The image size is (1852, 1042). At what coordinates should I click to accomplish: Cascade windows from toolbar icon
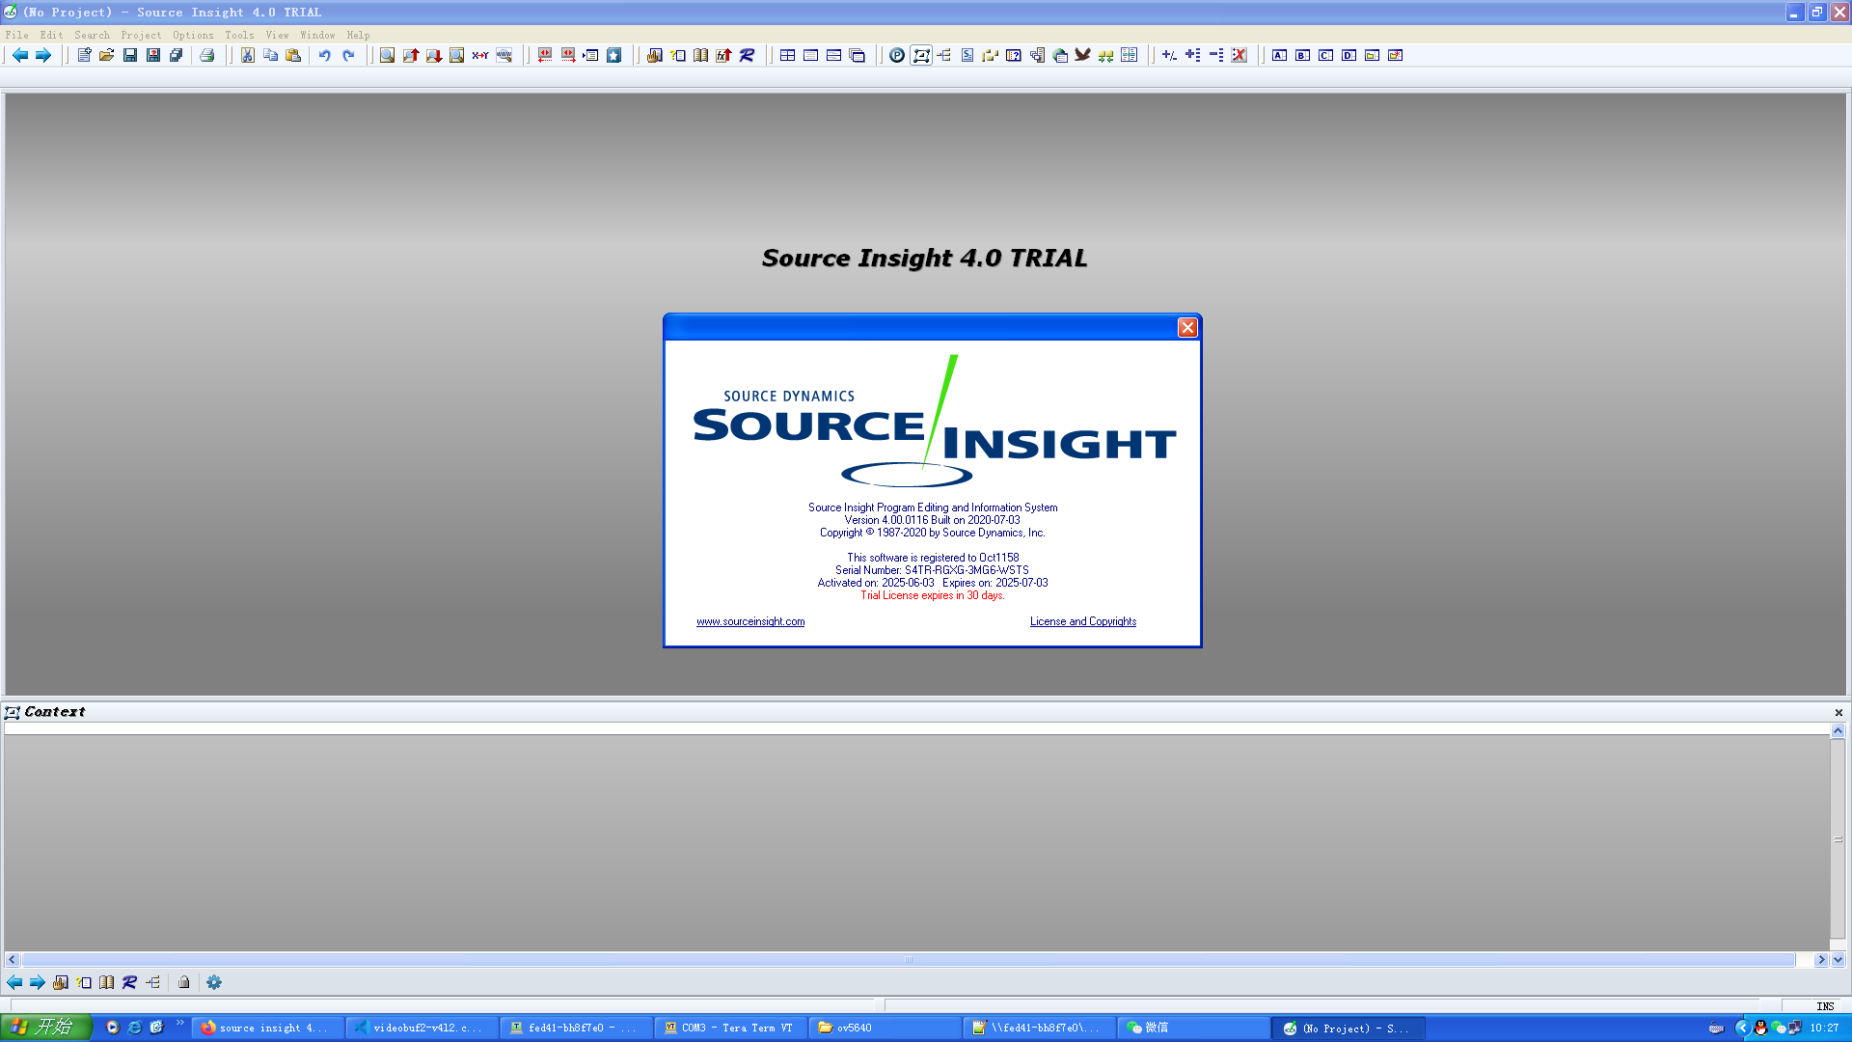(x=858, y=55)
